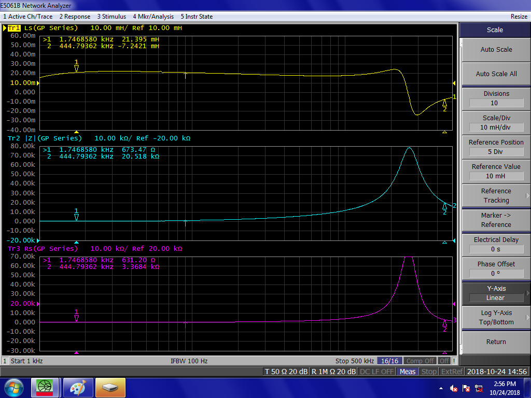This screenshot has height=398, width=531.
Task: Click yellow reference arrow at 10.00m level
Action: pyautogui.click(x=38, y=83)
